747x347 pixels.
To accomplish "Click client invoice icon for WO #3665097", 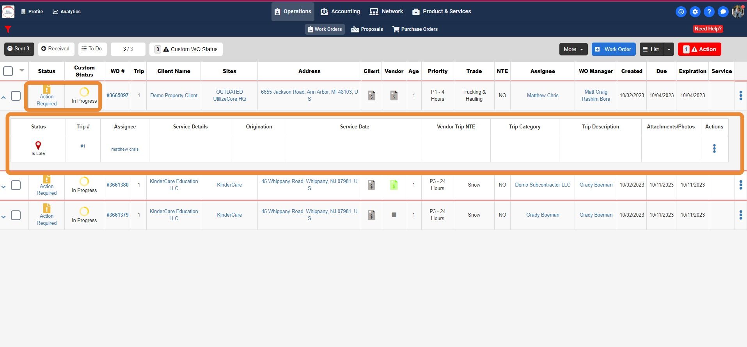I will (371, 95).
